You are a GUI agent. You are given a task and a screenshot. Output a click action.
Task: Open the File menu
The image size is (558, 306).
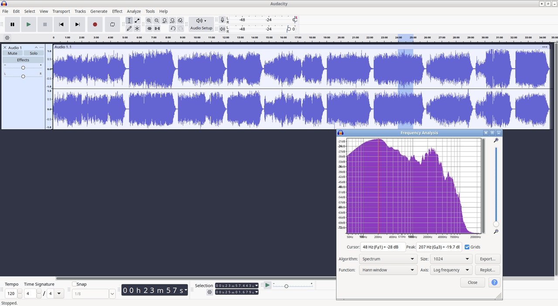point(5,11)
